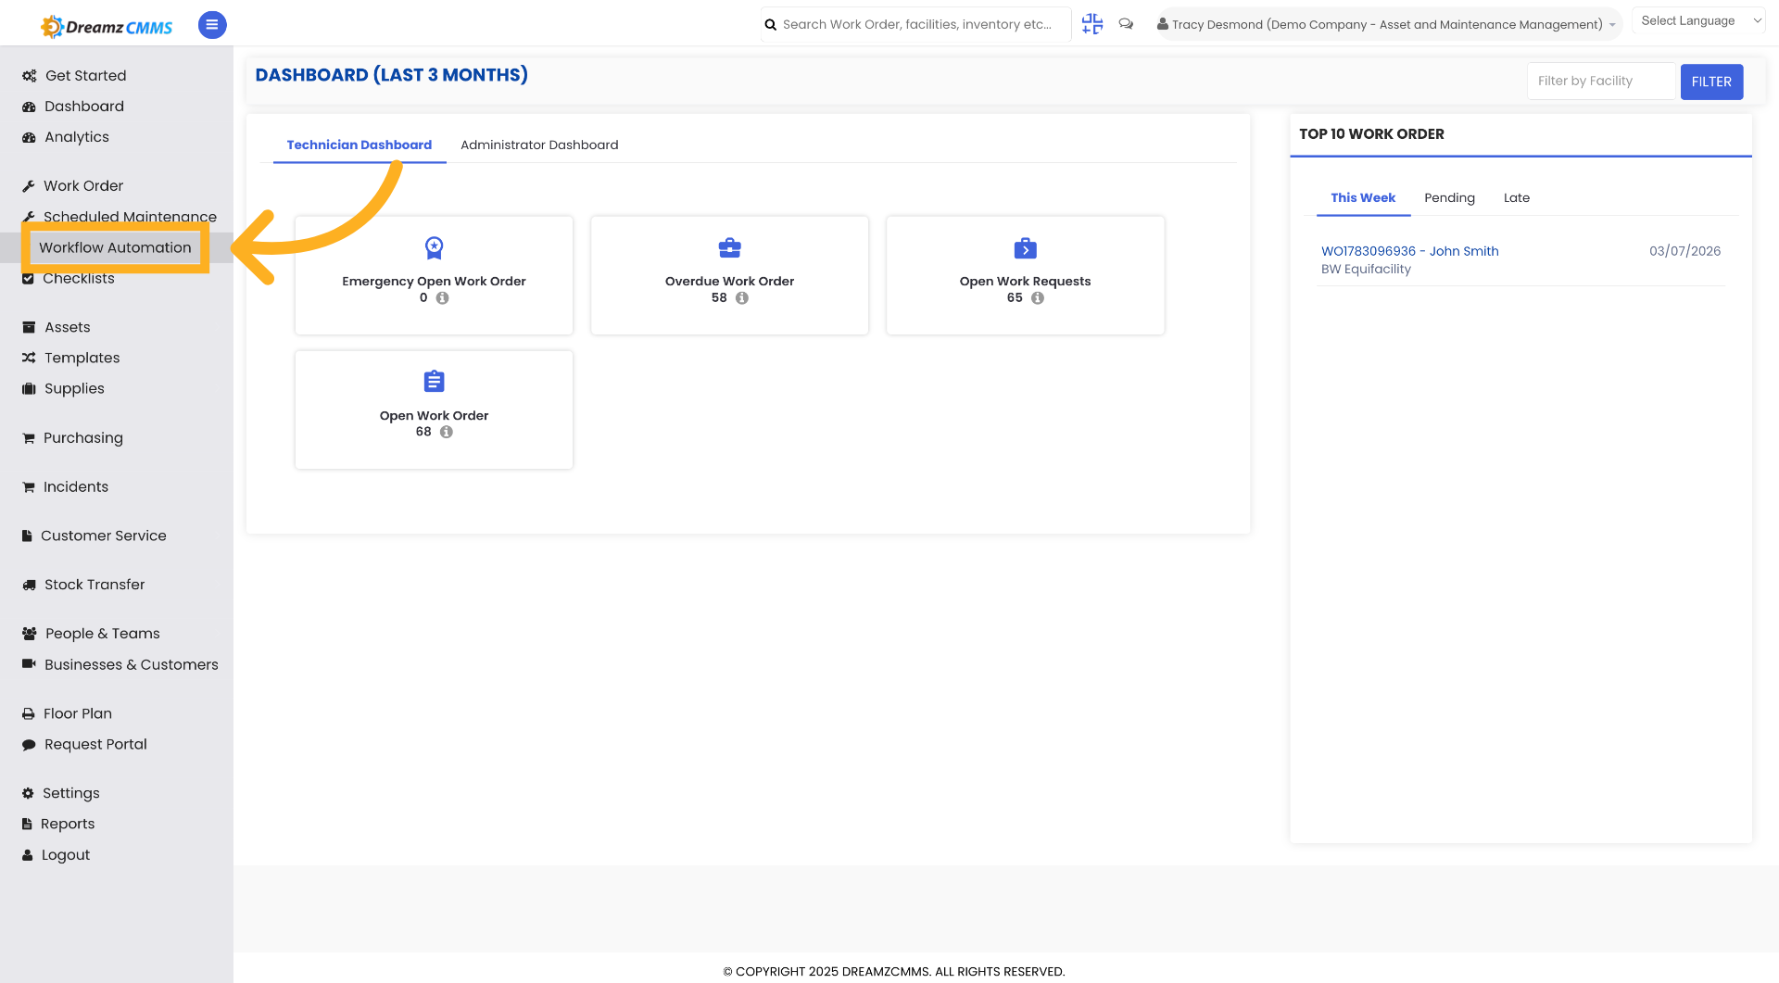Toggle the sidebar hamburger menu button
Viewport: 1779px width, 983px height.
click(212, 25)
